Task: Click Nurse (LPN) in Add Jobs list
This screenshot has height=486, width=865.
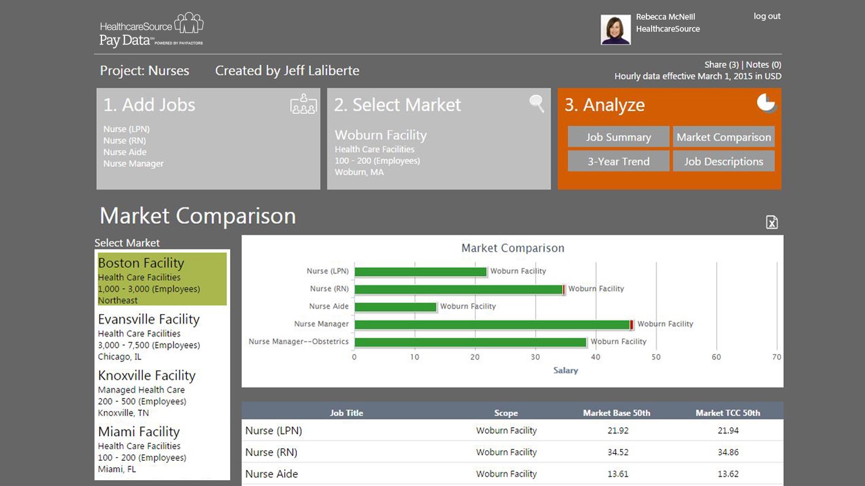Action: [126, 129]
